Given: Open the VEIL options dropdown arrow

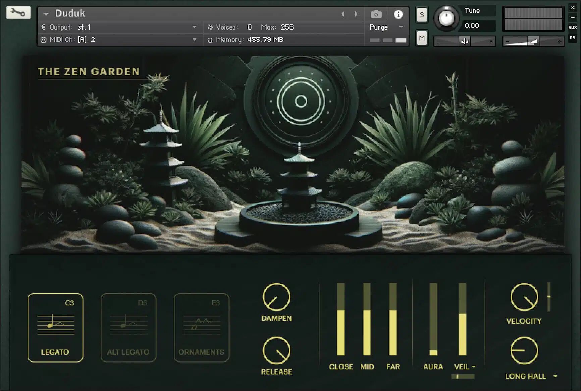Looking at the screenshot, I should tap(474, 367).
